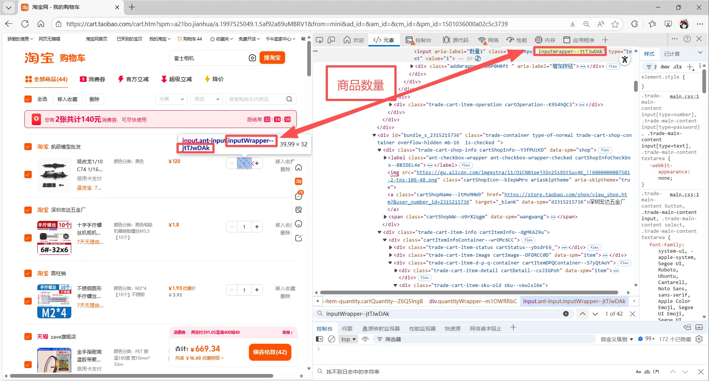Viewport: 709px width, 381px height.
Task: Toggle DevTools device emulation icon
Action: click(331, 40)
